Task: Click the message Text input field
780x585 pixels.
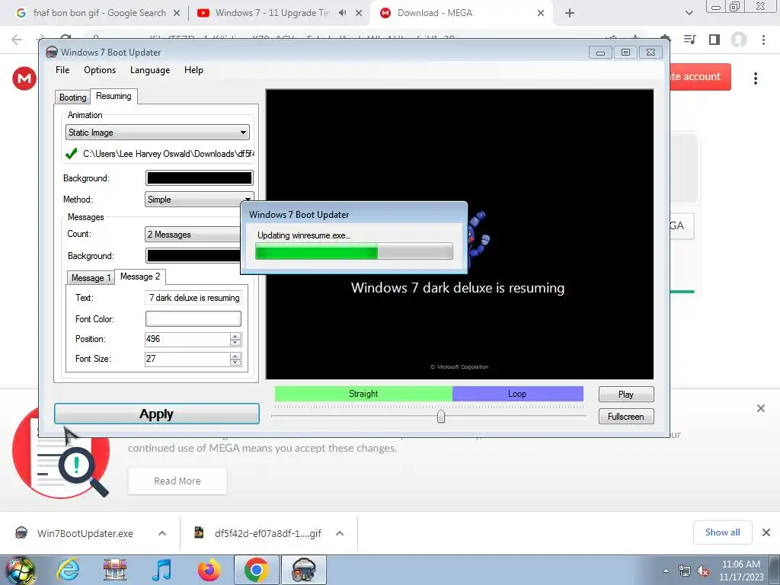Action: click(x=193, y=298)
